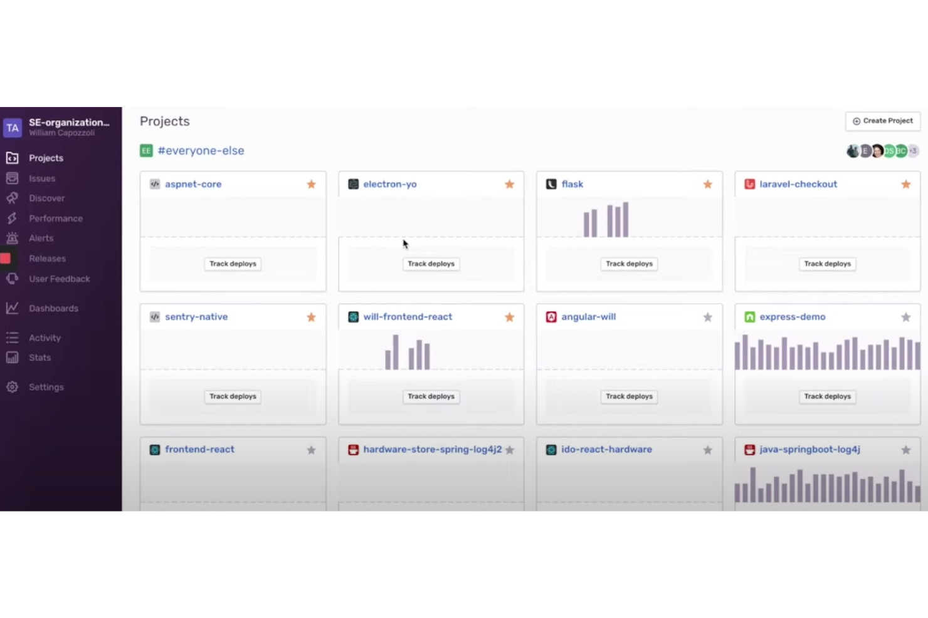Open Issues from the sidebar
Viewport: 928px width, 618px height.
pos(41,178)
